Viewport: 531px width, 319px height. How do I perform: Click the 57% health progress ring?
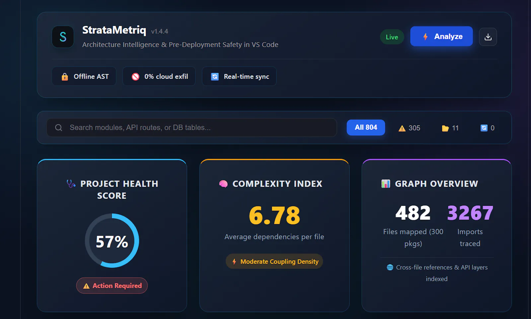(x=112, y=241)
